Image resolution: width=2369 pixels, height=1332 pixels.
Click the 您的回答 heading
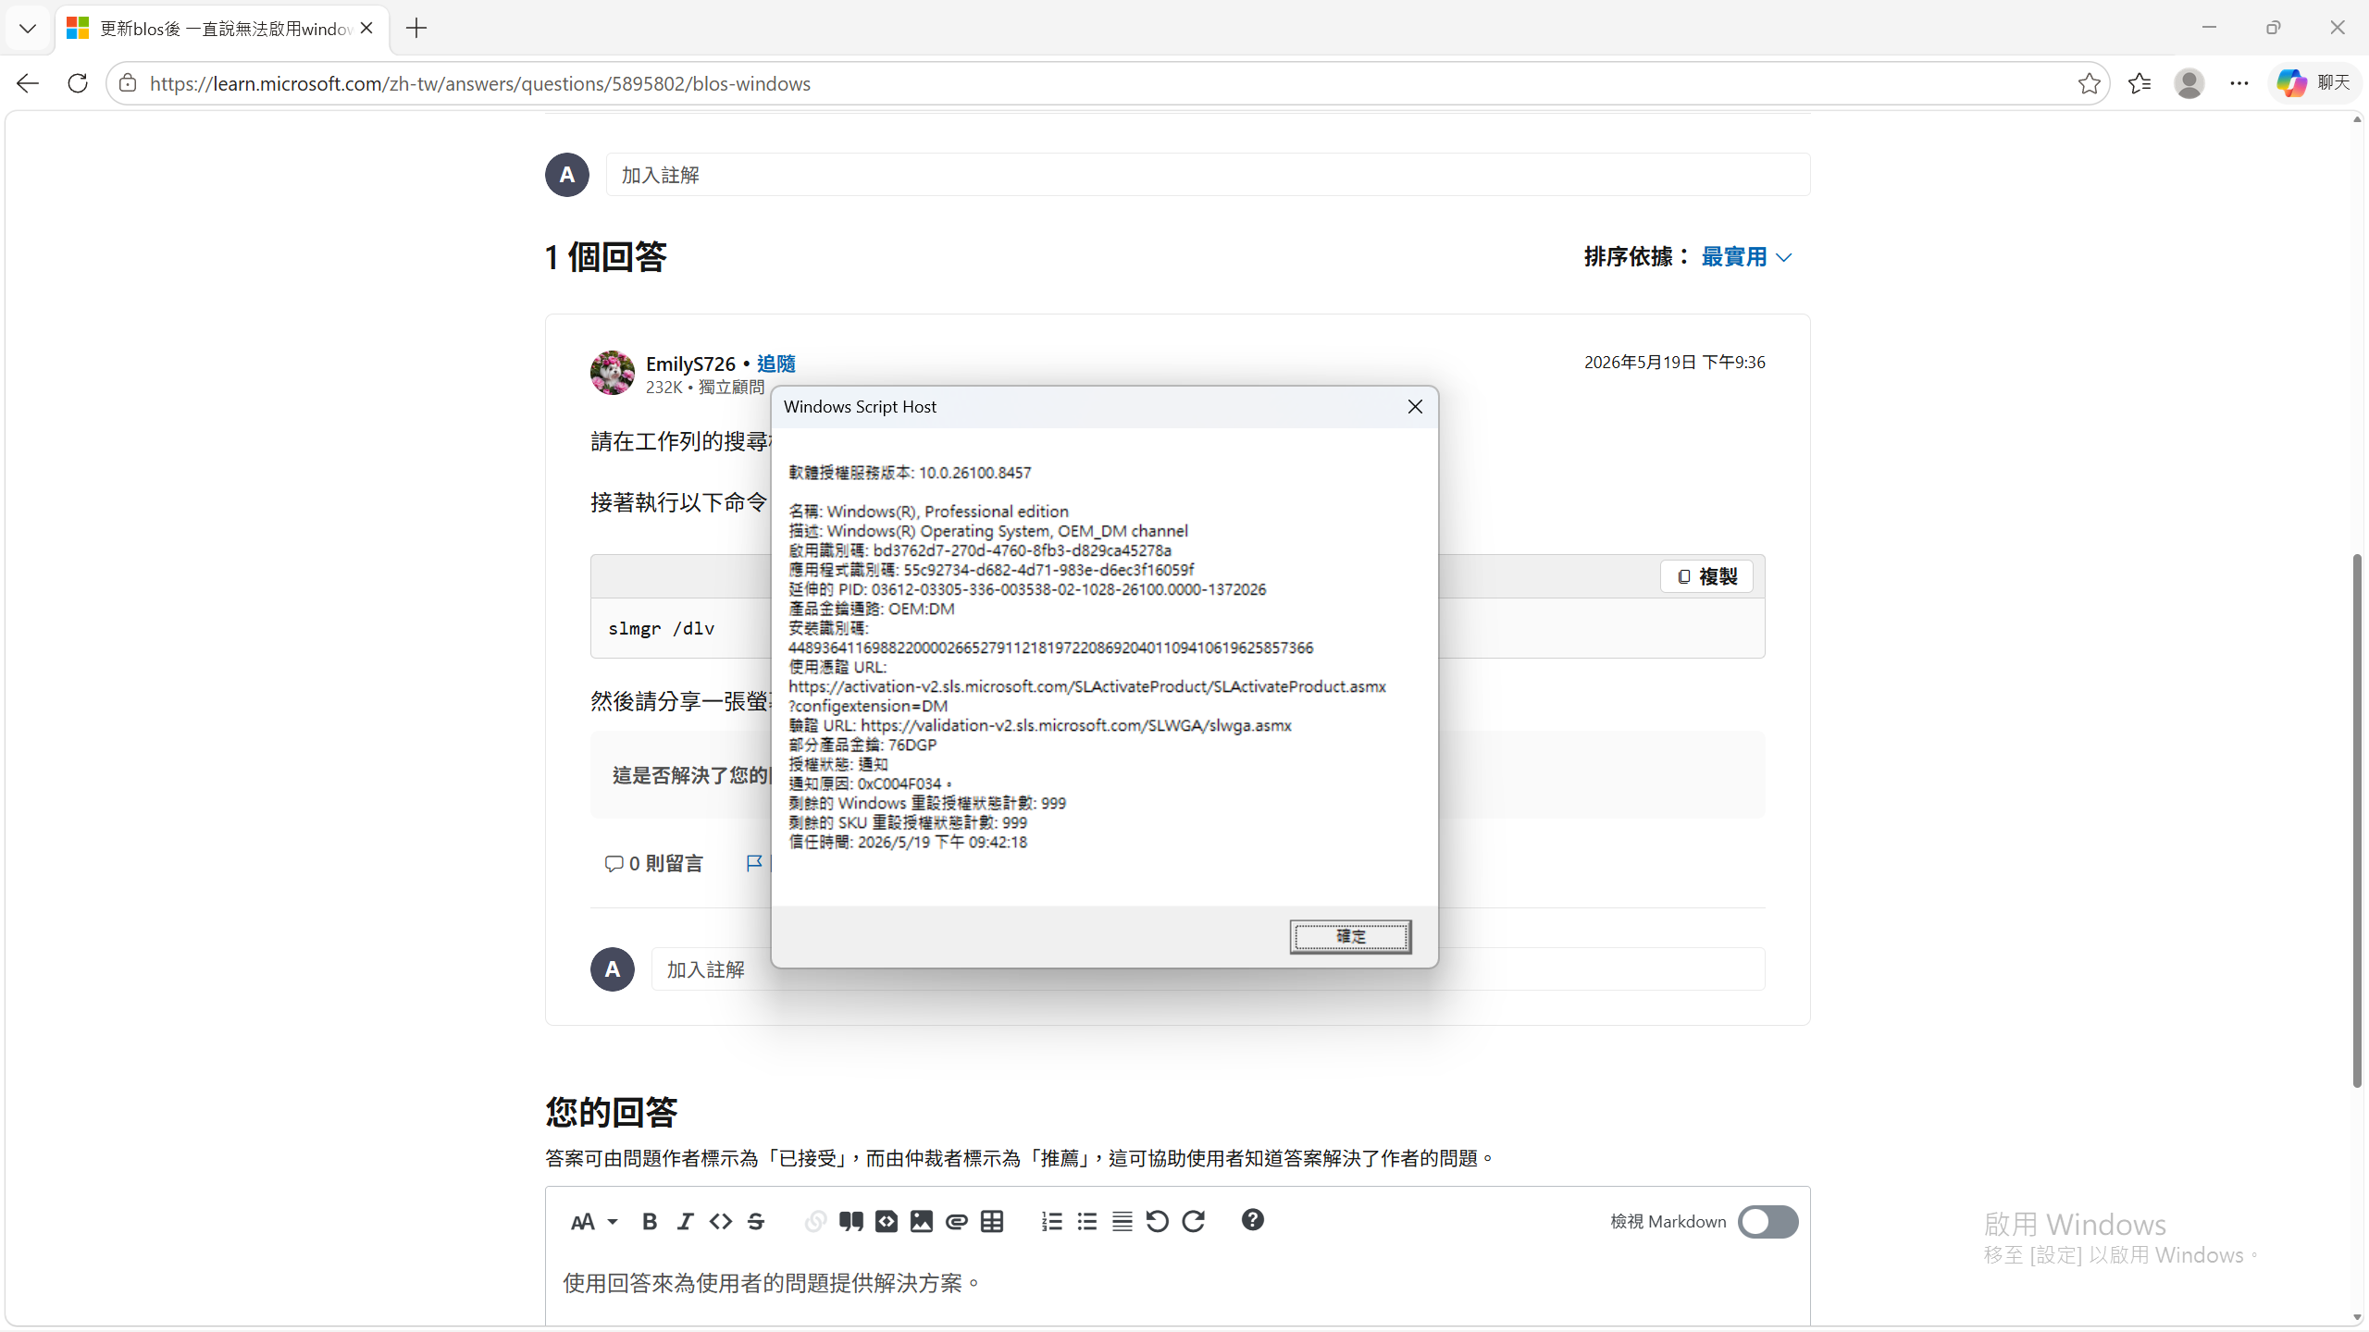click(612, 1112)
